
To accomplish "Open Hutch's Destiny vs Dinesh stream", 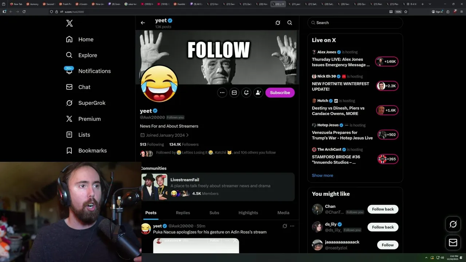I will (338, 111).
